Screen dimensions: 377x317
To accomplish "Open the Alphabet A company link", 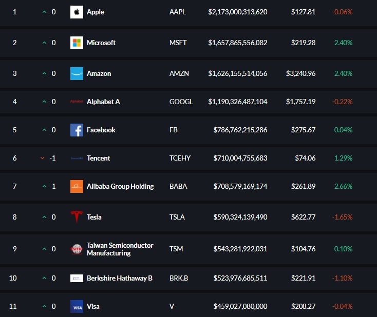I will pos(103,102).
